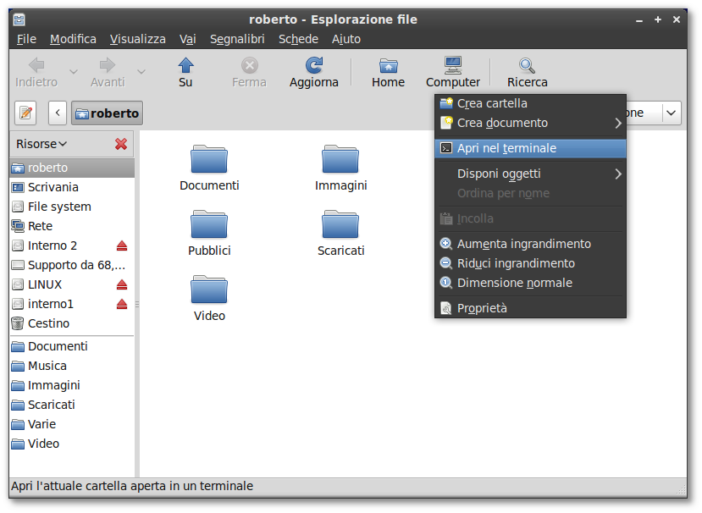Go to the Home folder icon
This screenshot has width=702, height=513.
388,66
